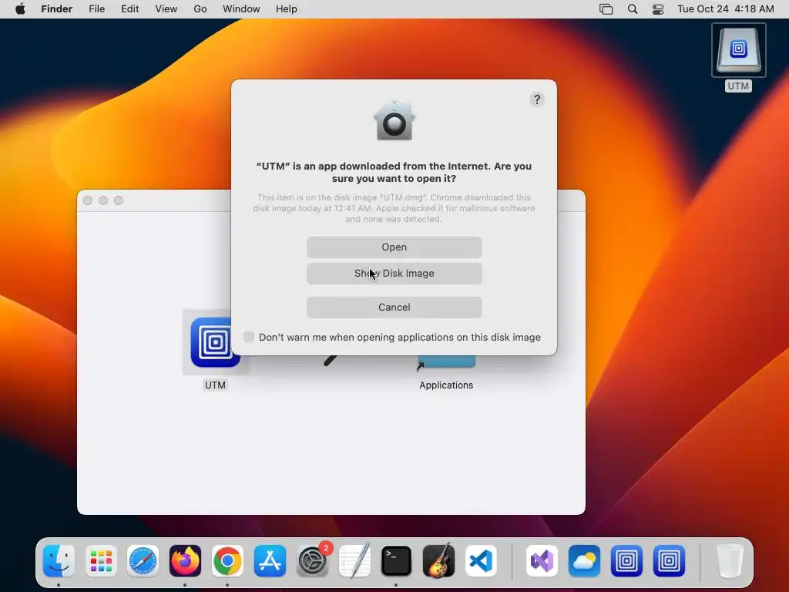This screenshot has width=789, height=592.
Task: Open System Settings from the Dock
Action: (x=313, y=561)
